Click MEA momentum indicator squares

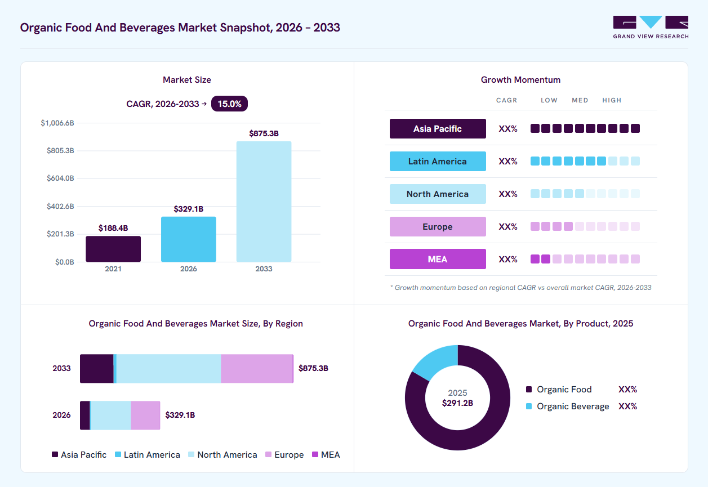click(585, 259)
